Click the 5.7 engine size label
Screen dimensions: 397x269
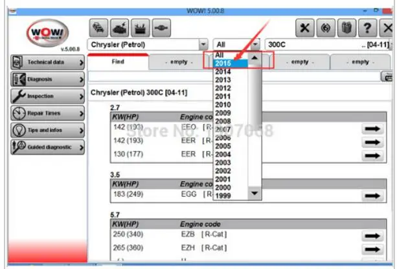pyautogui.click(x=115, y=215)
